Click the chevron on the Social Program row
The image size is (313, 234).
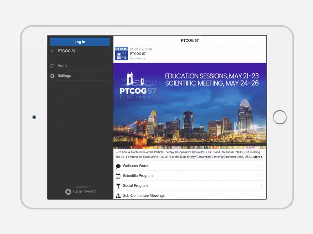coord(261,186)
